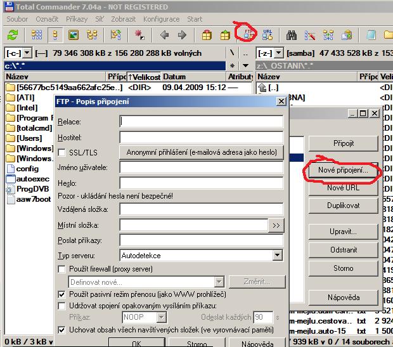Enable the SSL/TLS checkbox
Screen dimensions: 393x347
point(62,153)
